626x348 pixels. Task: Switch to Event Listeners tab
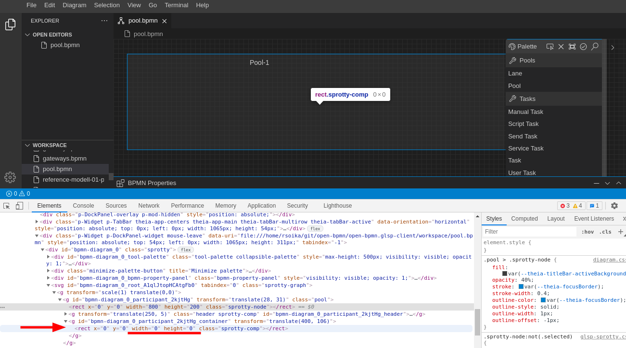594,219
